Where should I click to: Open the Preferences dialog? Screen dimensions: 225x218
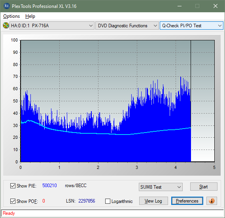pos(187,201)
